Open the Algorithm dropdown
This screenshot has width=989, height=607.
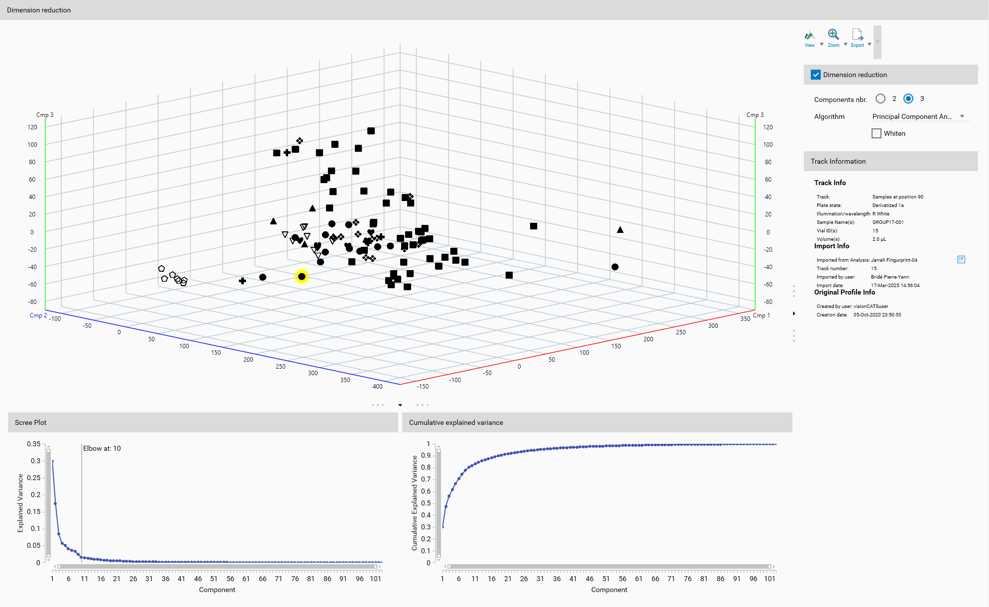pyautogui.click(x=918, y=116)
